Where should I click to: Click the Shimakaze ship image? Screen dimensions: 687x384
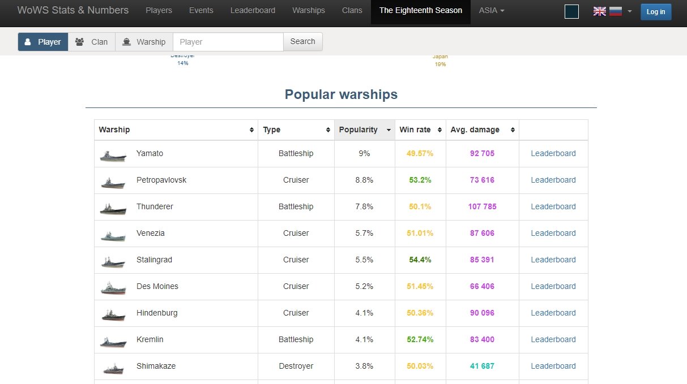(x=113, y=368)
